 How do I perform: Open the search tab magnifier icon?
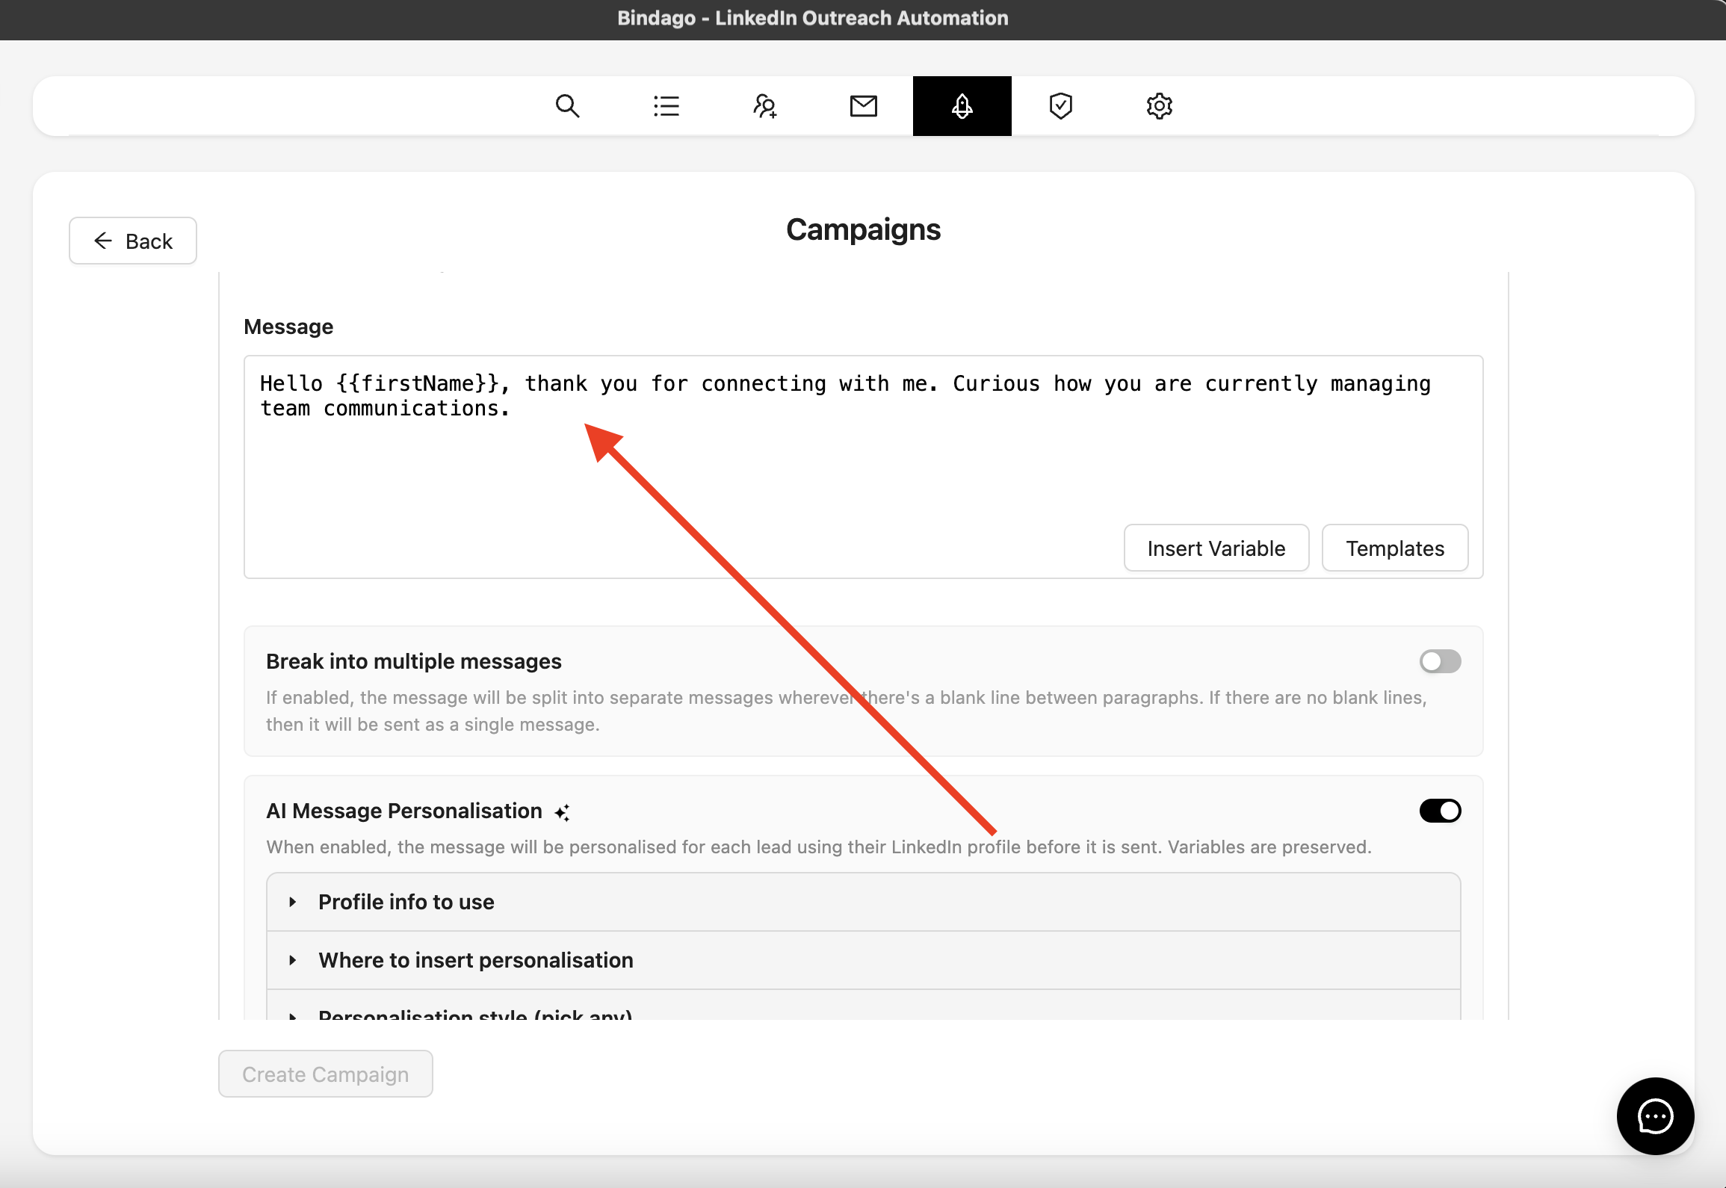pyautogui.click(x=568, y=106)
